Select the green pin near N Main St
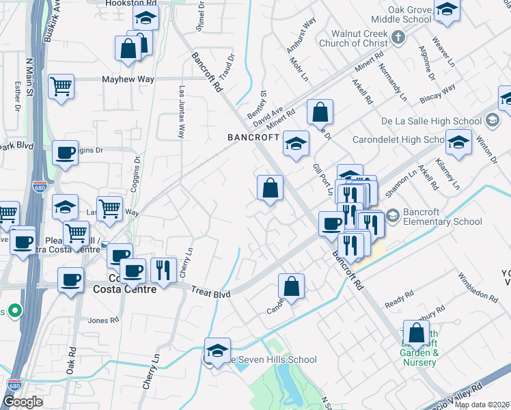This screenshot has width=511, height=410. 15,311
